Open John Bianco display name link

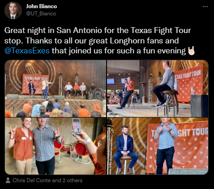[42, 6]
